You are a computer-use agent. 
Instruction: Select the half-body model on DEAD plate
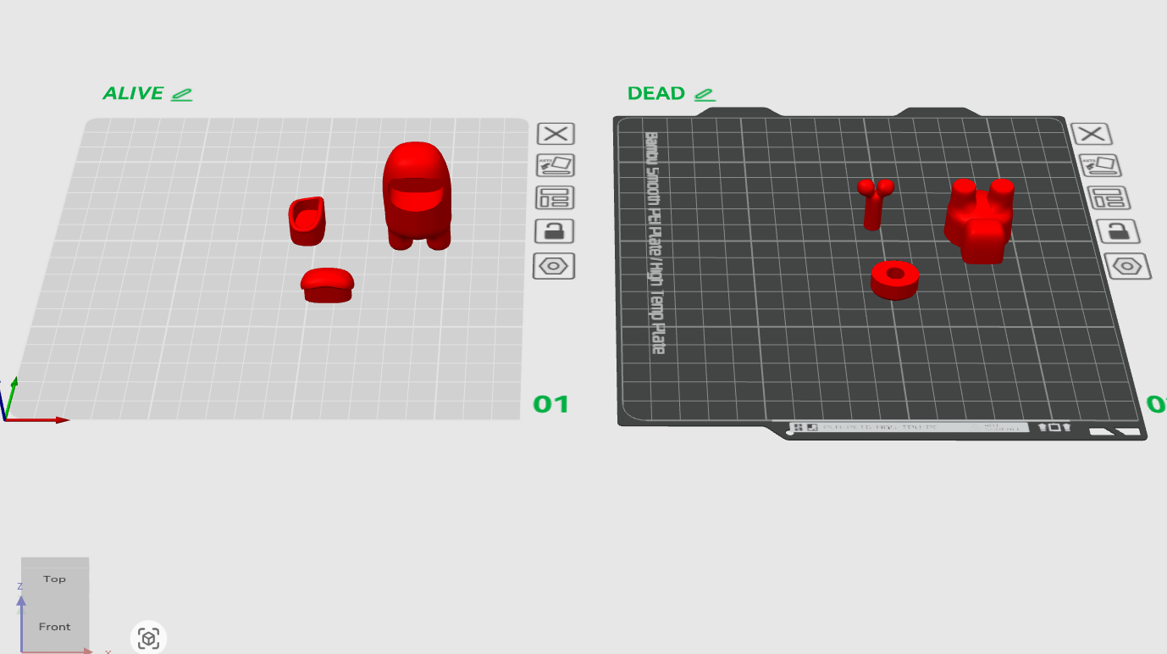pyautogui.click(x=980, y=220)
